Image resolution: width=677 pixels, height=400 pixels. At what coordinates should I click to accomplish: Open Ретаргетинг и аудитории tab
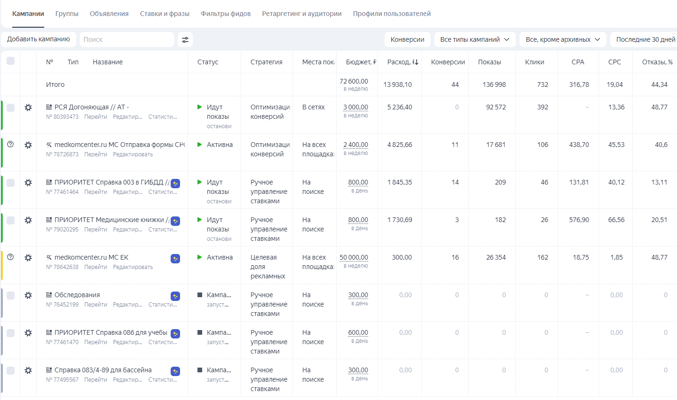[x=301, y=14]
